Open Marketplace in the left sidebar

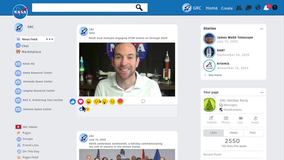(x=31, y=52)
